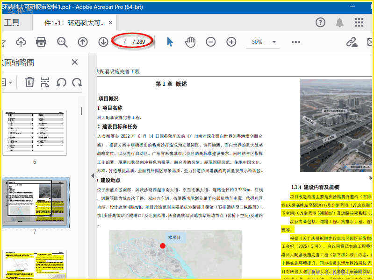This screenshot has height=280, width=374.
Task: Upload file with the cloud upload icon
Action: 21,42
